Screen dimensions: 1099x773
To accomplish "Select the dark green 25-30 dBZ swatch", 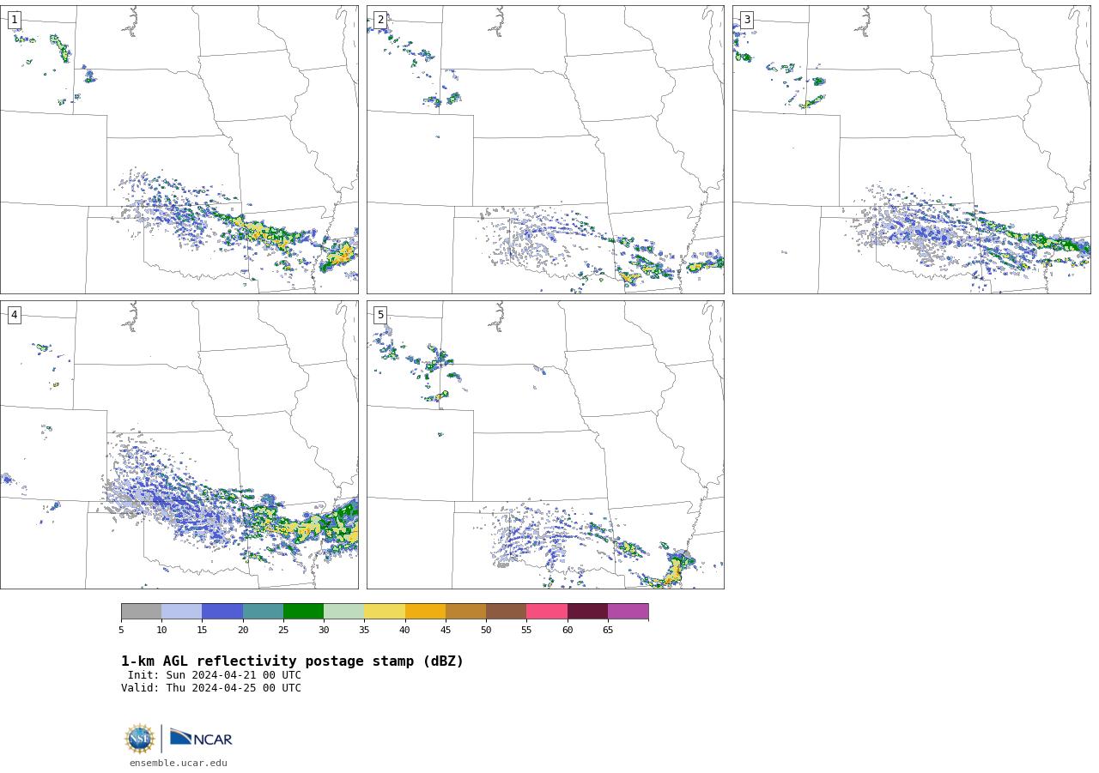I will click(303, 612).
